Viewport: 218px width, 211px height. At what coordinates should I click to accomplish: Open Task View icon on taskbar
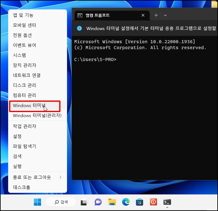click(x=84, y=202)
